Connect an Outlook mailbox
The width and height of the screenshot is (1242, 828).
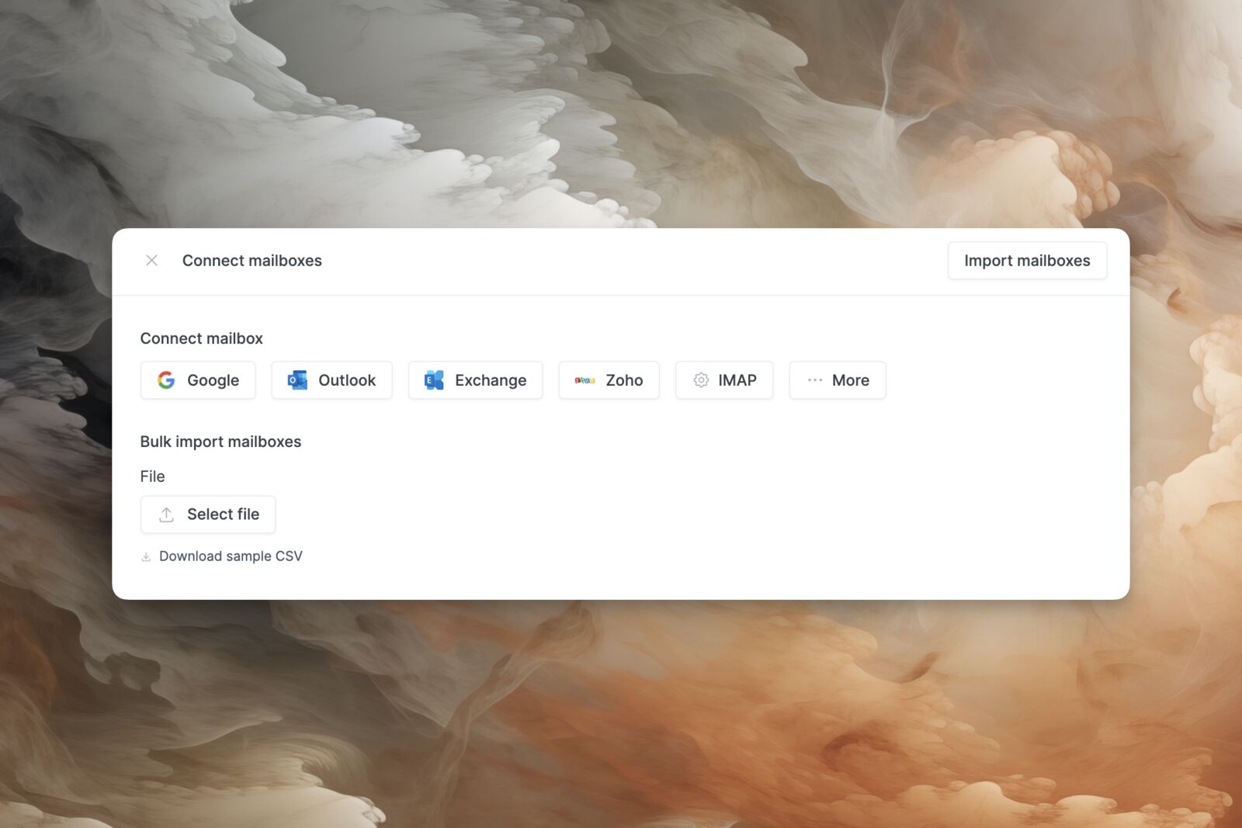coord(331,380)
